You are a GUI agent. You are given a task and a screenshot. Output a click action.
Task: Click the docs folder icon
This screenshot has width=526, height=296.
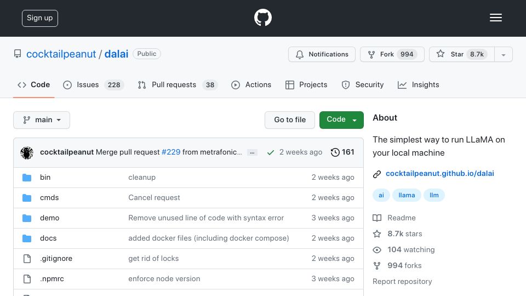(x=27, y=238)
